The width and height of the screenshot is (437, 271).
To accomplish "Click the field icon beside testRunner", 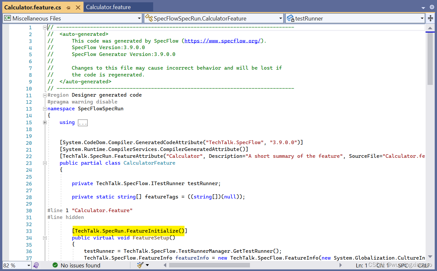I will 290,18.
